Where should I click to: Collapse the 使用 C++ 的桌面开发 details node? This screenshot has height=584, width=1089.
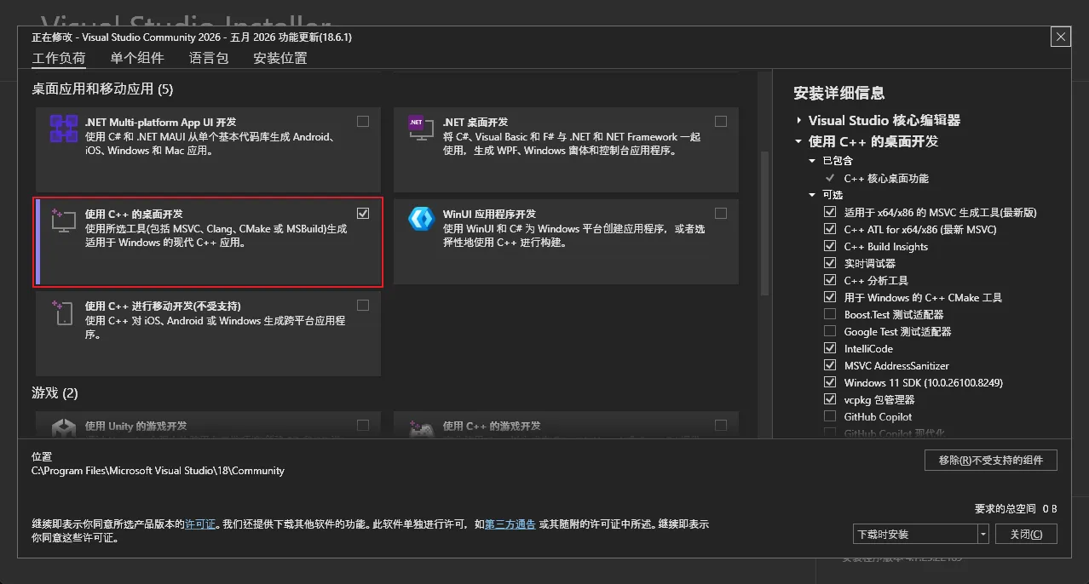[799, 141]
